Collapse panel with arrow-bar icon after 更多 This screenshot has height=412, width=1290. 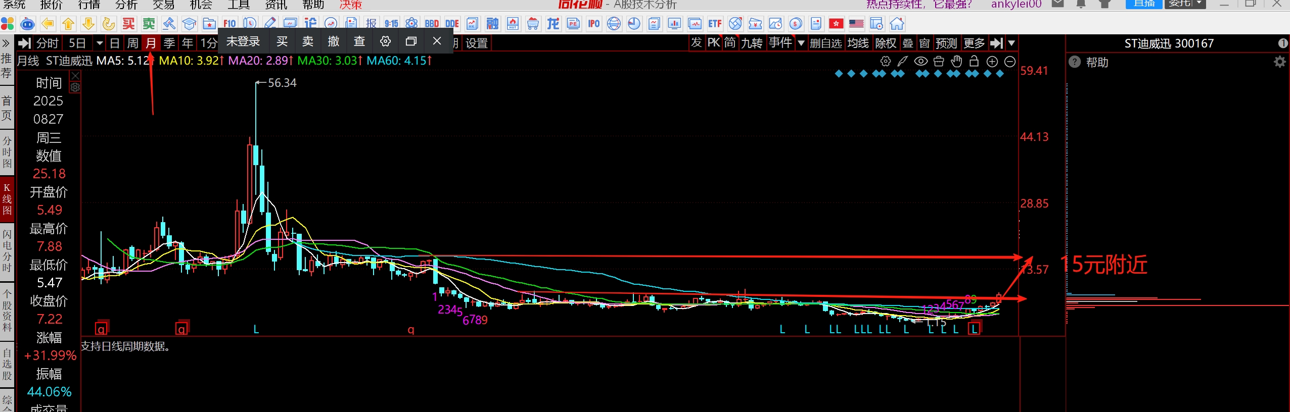(x=996, y=43)
